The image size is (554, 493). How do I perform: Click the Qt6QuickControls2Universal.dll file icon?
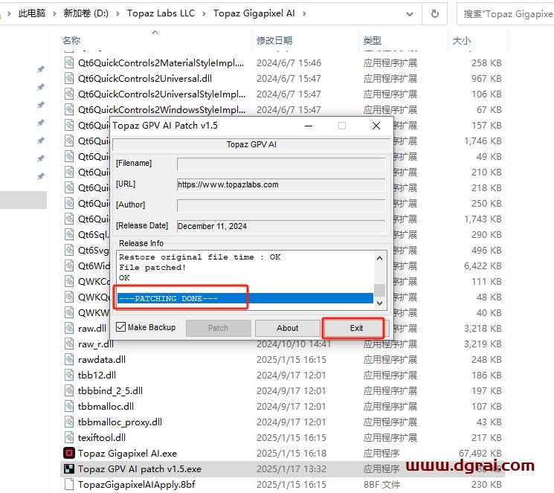click(69, 79)
